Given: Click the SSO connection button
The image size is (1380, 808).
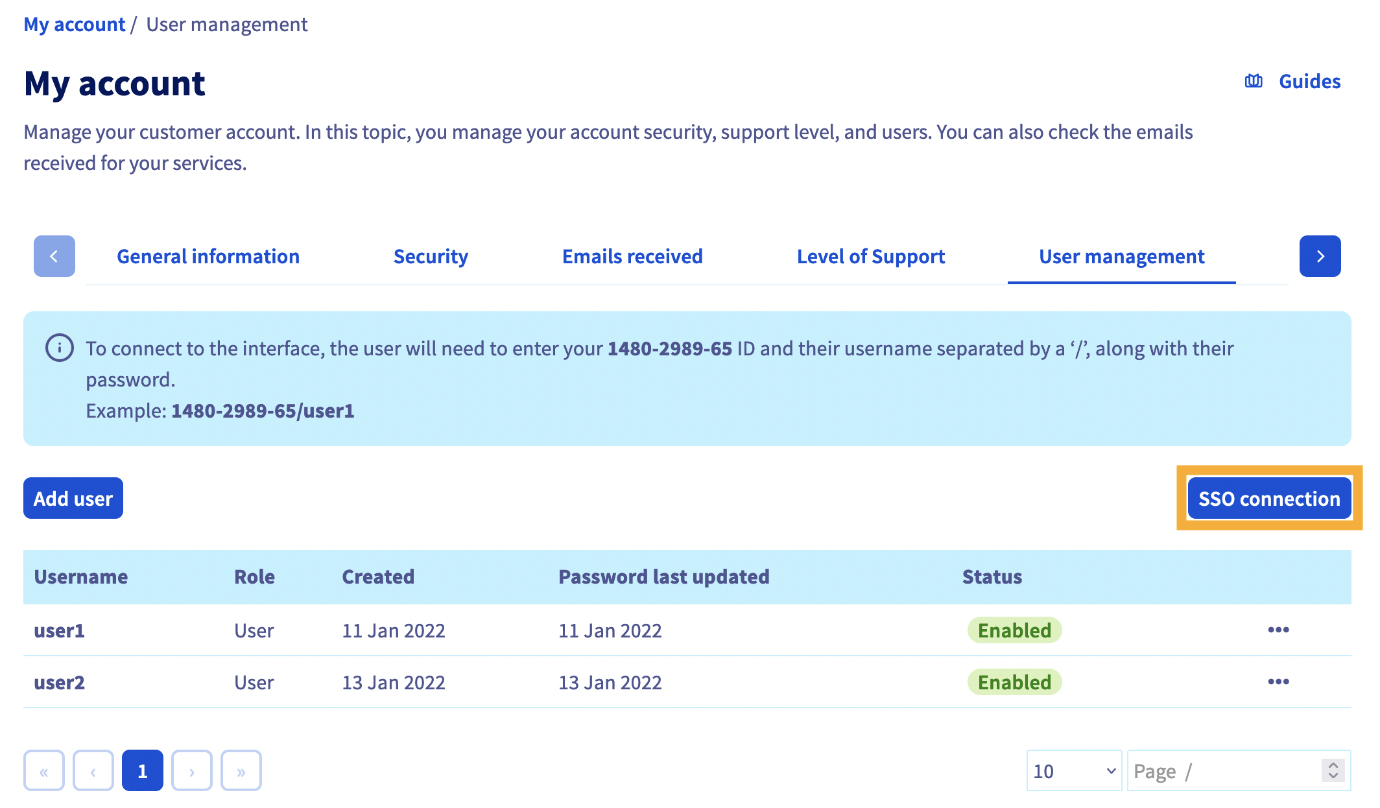Looking at the screenshot, I should click(x=1269, y=498).
